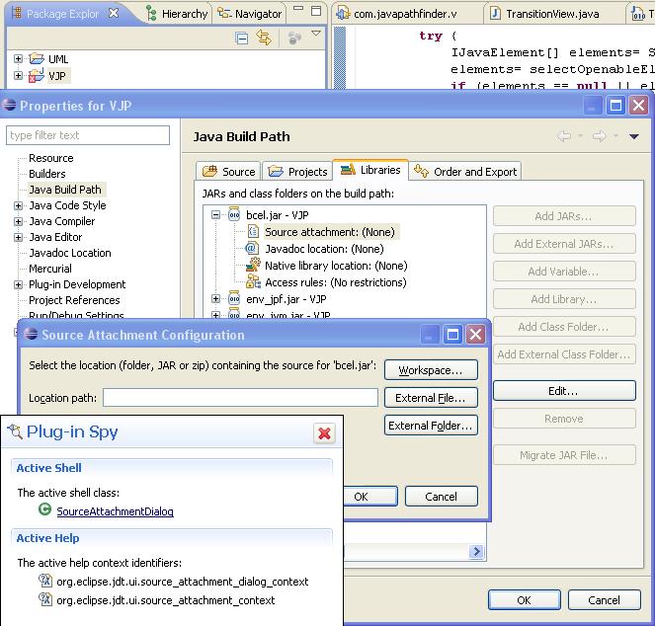Click Collapse All icon in Package Explorer

point(242,38)
